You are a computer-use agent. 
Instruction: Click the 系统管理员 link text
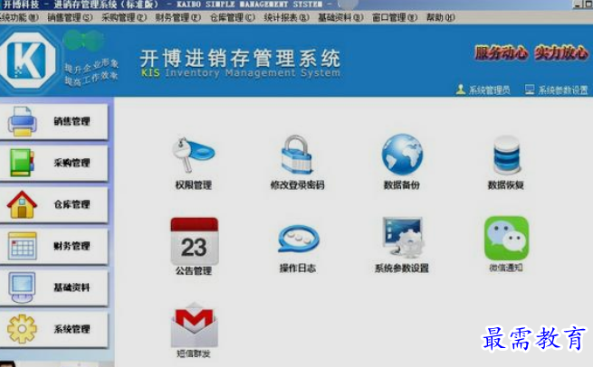pos(490,89)
